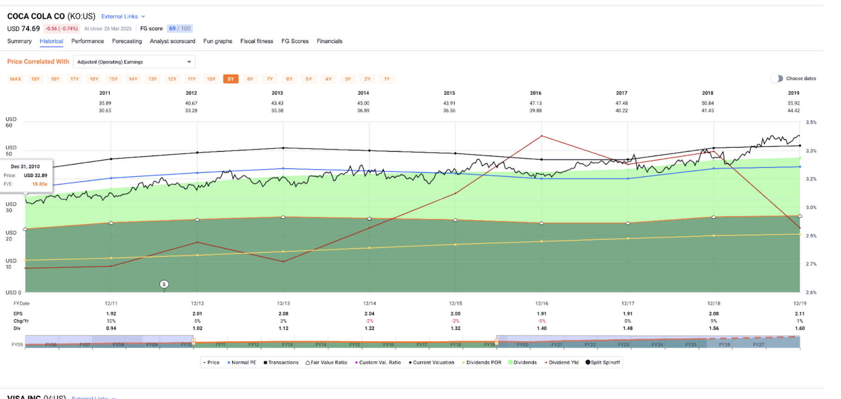
Task: Toggle the Dividends area in the legend
Action: click(522, 362)
